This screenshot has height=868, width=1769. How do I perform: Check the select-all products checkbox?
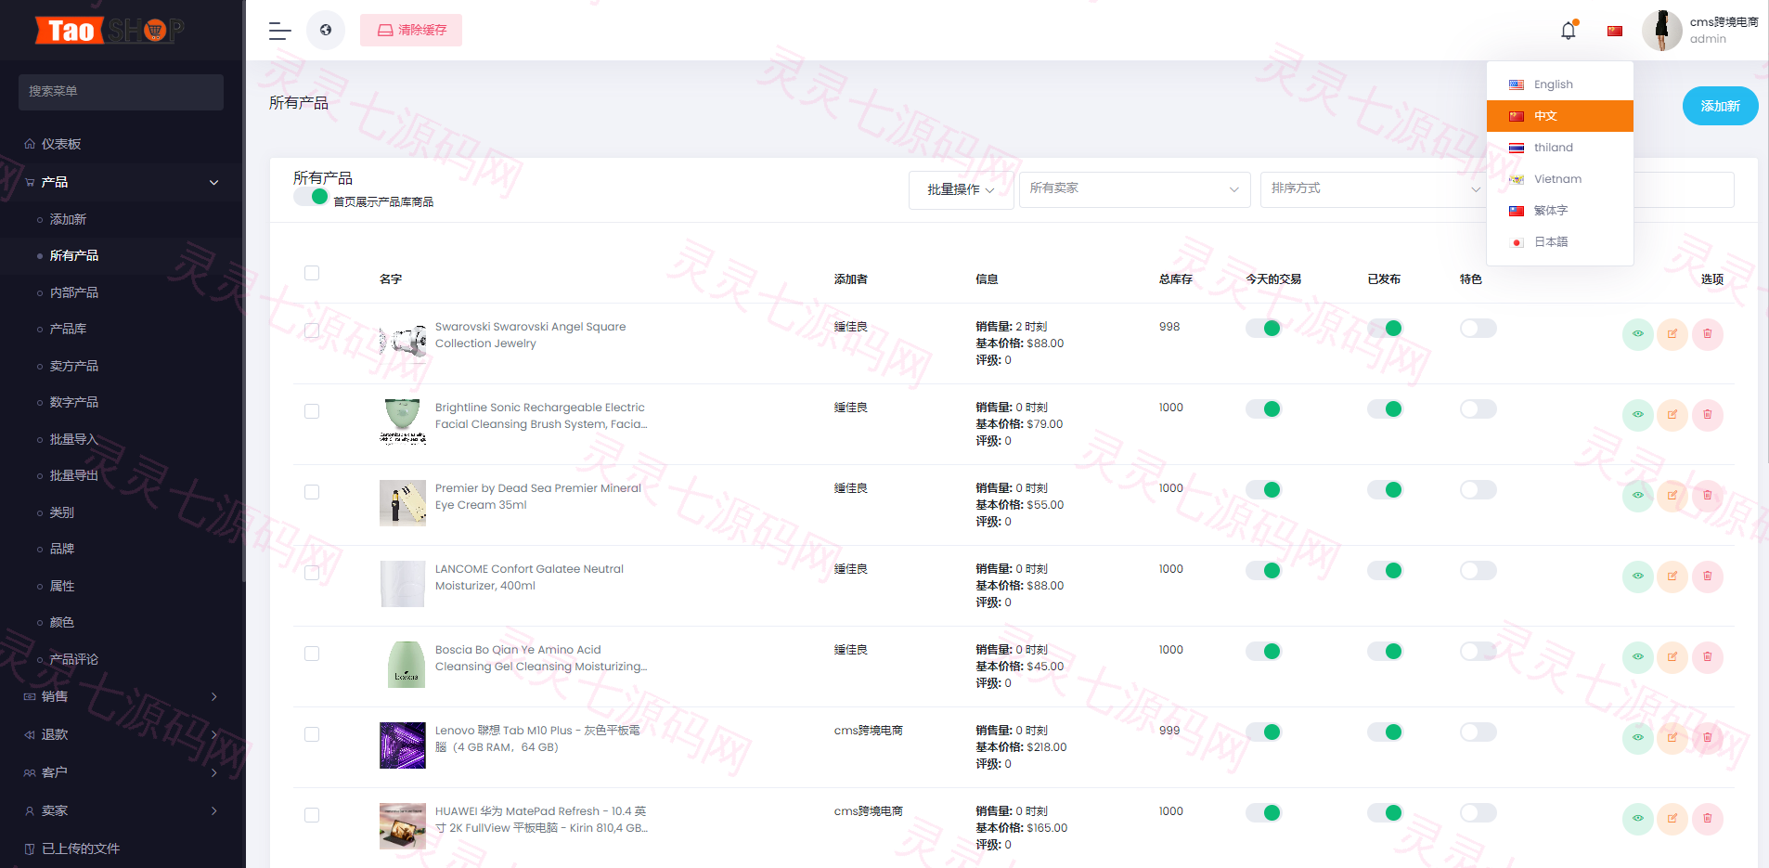tap(312, 273)
